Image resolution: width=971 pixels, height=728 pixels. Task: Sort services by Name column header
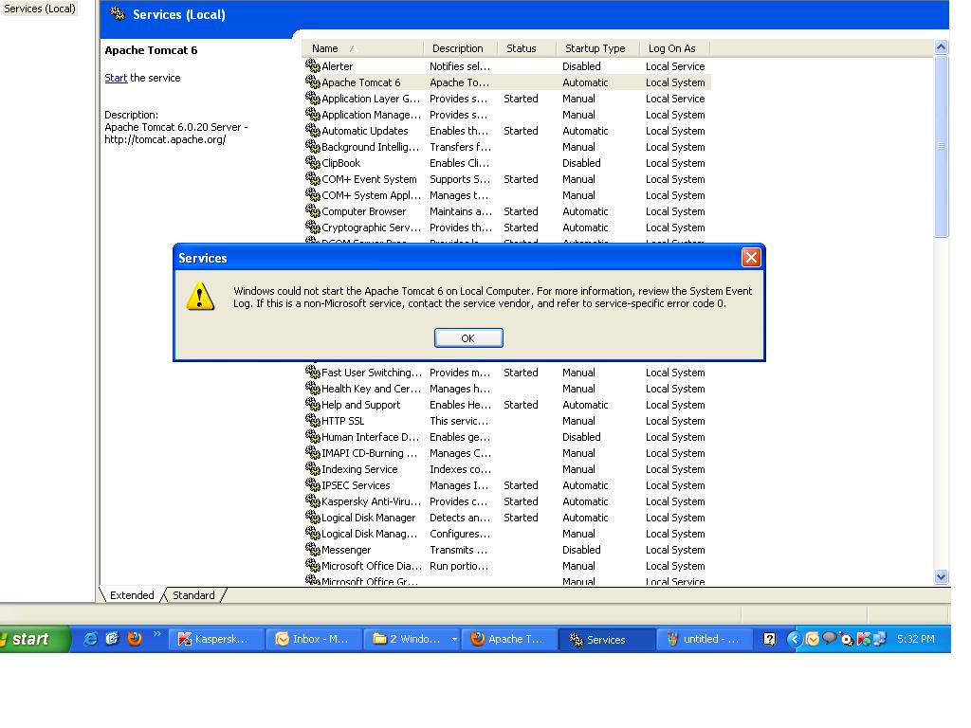[362, 48]
